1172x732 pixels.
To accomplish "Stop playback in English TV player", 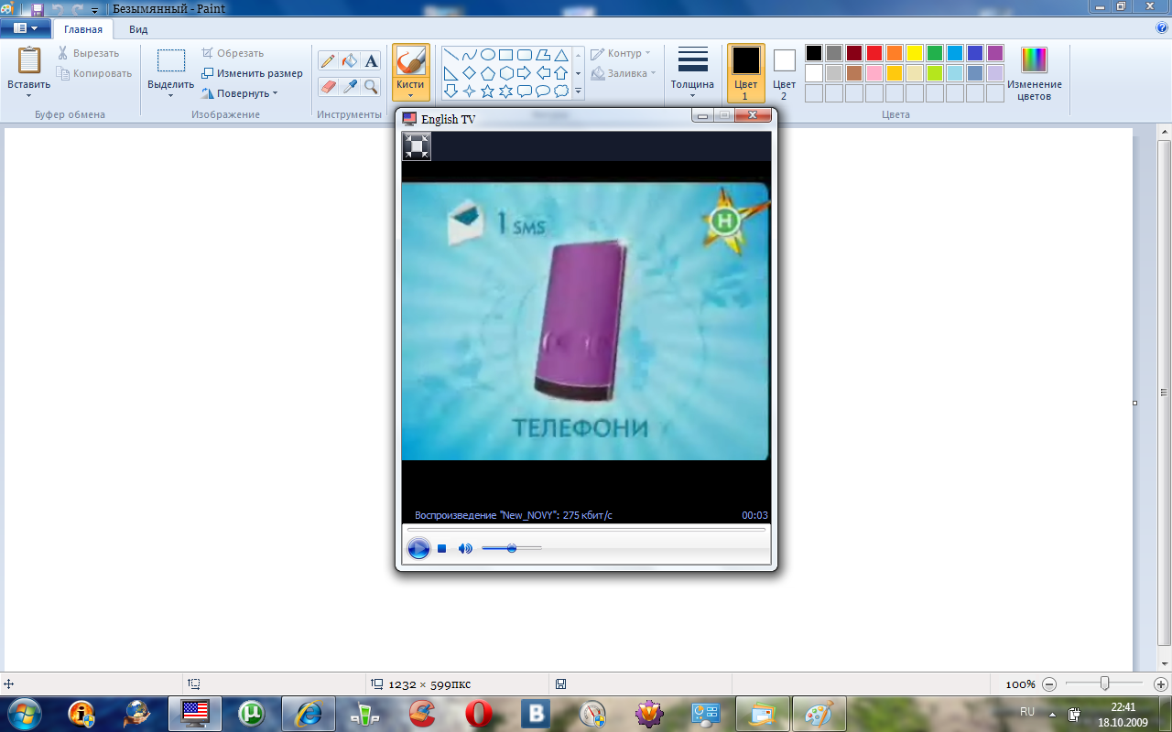I will pyautogui.click(x=441, y=548).
